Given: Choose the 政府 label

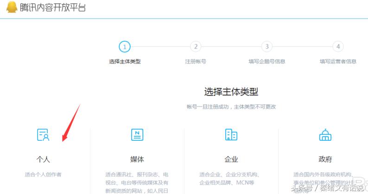Looking at the screenshot, I should click(325, 159).
